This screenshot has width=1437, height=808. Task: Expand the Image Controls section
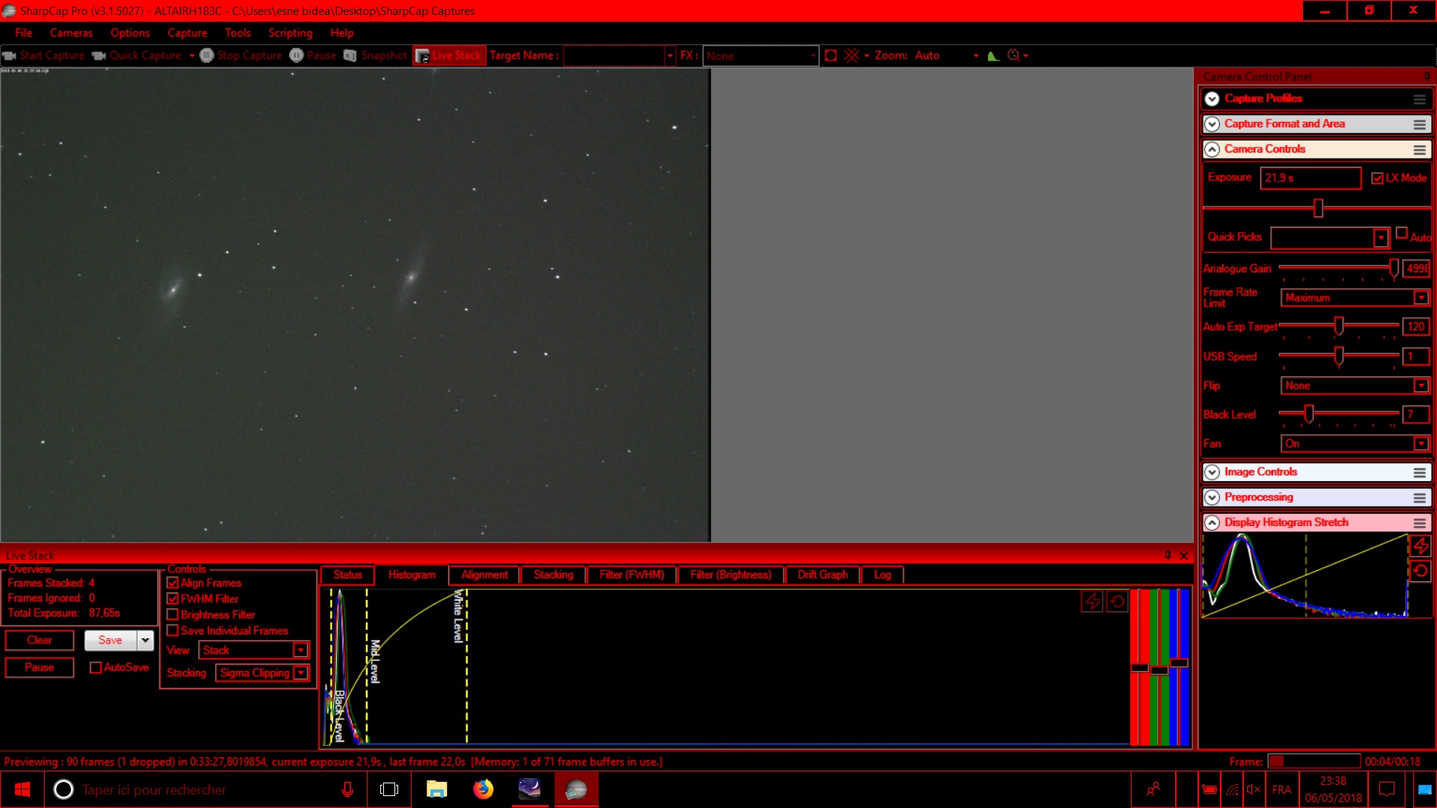[x=1212, y=472]
